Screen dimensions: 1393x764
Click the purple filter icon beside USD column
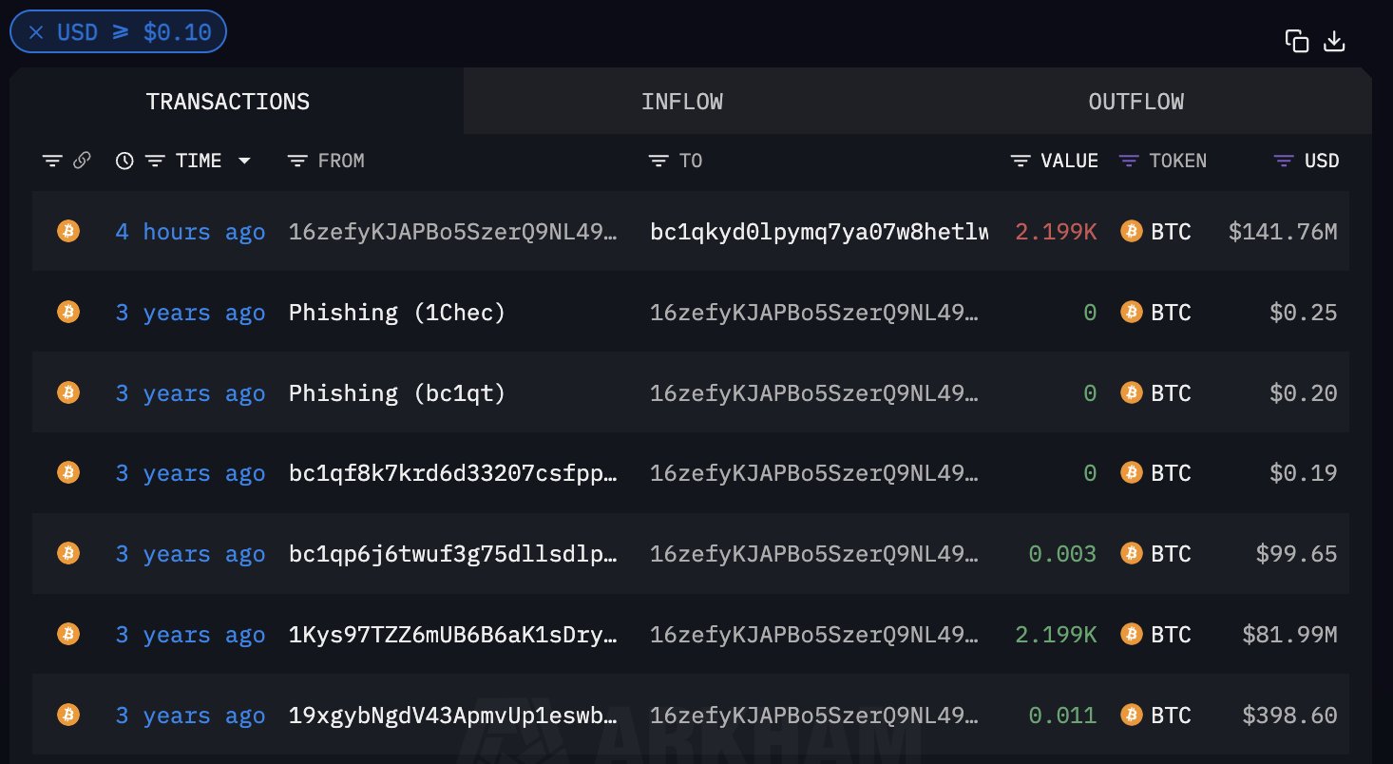[1283, 161]
